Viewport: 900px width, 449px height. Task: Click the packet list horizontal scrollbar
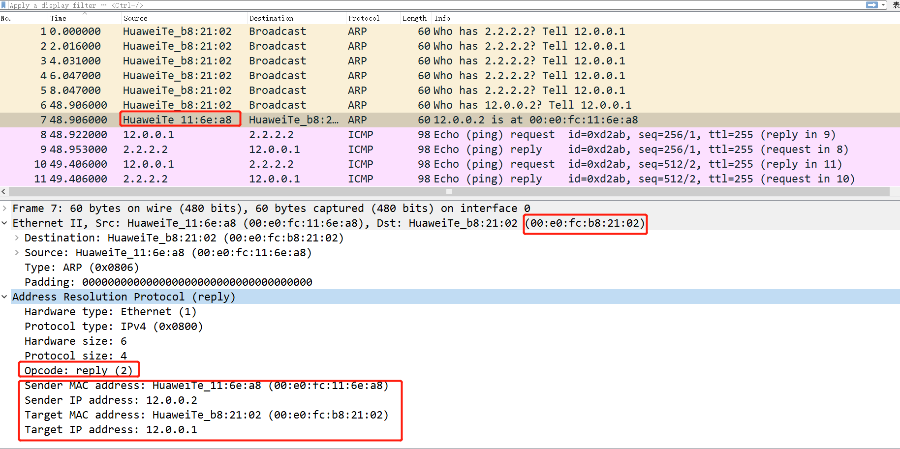click(449, 192)
